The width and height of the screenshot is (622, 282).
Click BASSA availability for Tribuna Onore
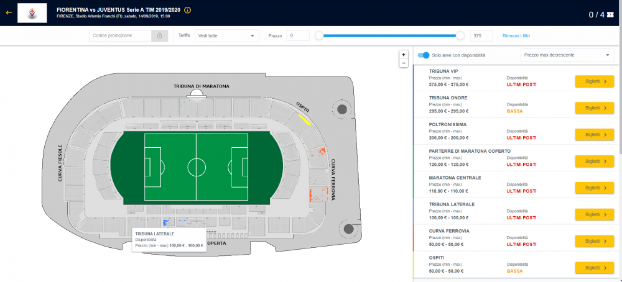(x=514, y=111)
